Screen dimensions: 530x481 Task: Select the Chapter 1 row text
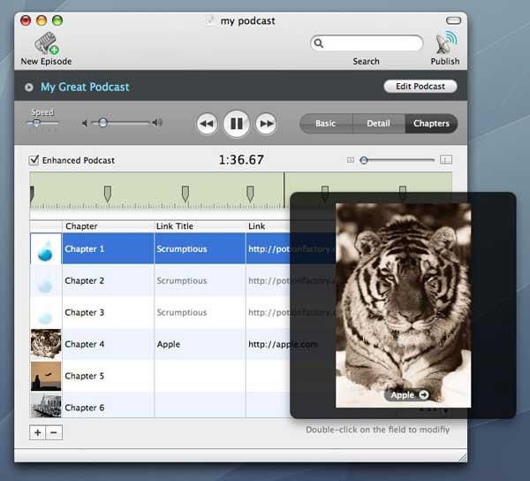84,249
